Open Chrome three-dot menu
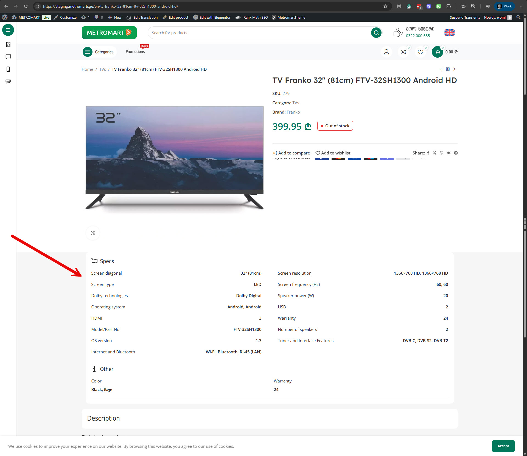 [x=521, y=6]
